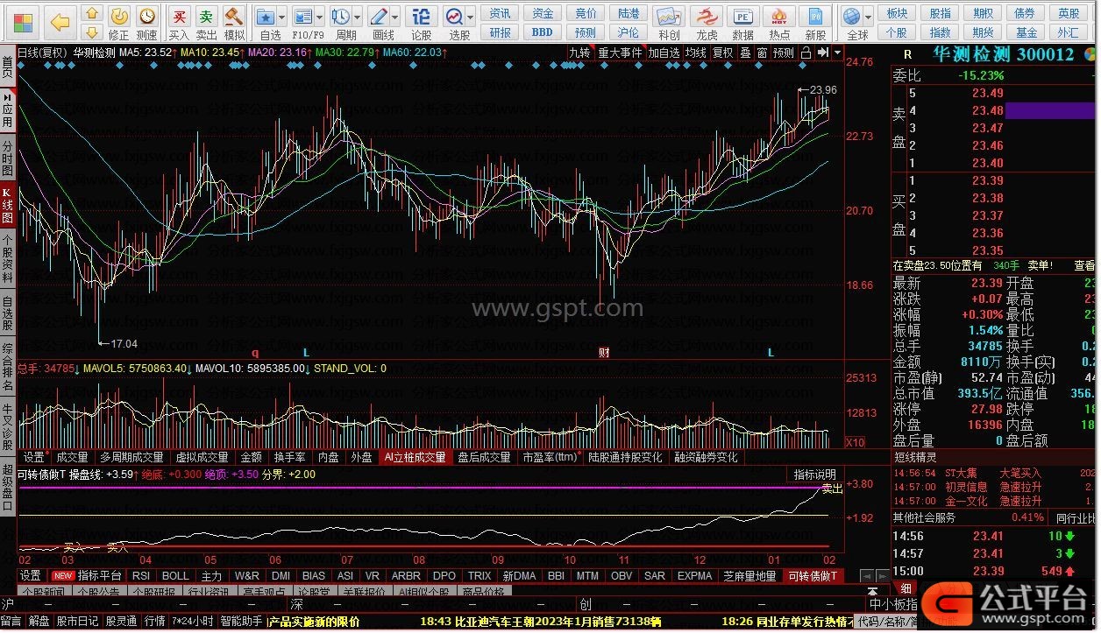1101x633 pixels.
Task: Click the 华测检测 300012 stock title
Action: (x=1003, y=54)
